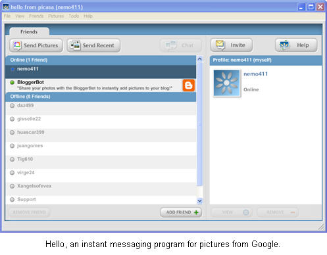Open the Friends menu
Viewport: 327px width, 255px height.
[x=36, y=16]
